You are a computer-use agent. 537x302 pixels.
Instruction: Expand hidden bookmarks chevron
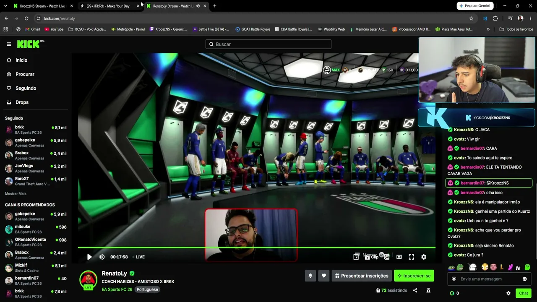488,29
